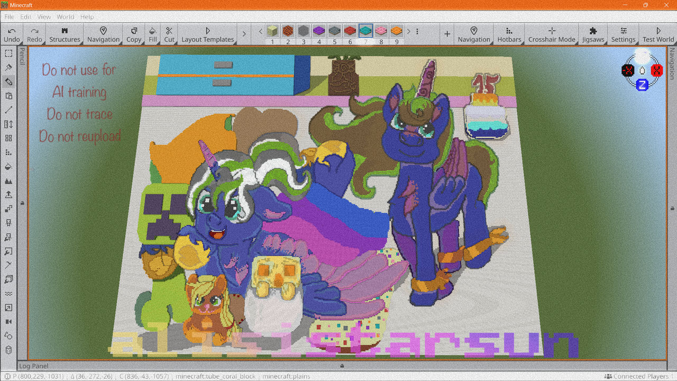The width and height of the screenshot is (677, 381).
Task: Open the hotbar three-dot options menu
Action: tap(418, 31)
